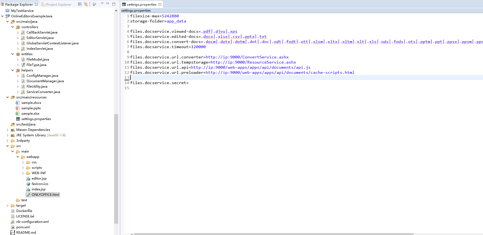Click the converter URL on line 9
The image size is (483, 235).
pos(247,57)
